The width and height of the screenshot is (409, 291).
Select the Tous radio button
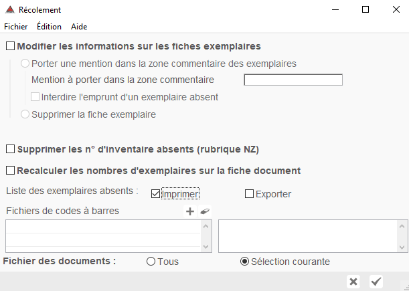[151, 262]
